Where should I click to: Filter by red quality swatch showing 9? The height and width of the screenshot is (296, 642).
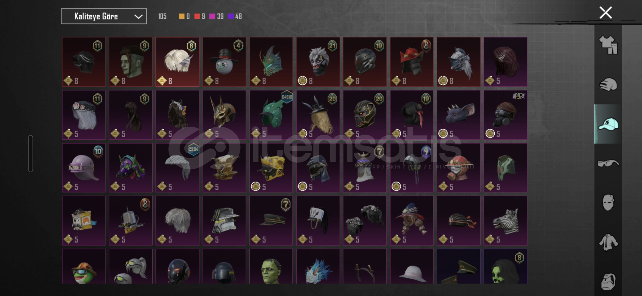tap(197, 16)
